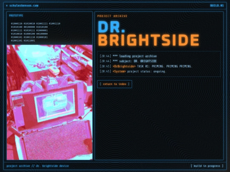Click the <DrBrightside> username tag
The height and width of the screenshot is (172, 230).
click(124, 66)
